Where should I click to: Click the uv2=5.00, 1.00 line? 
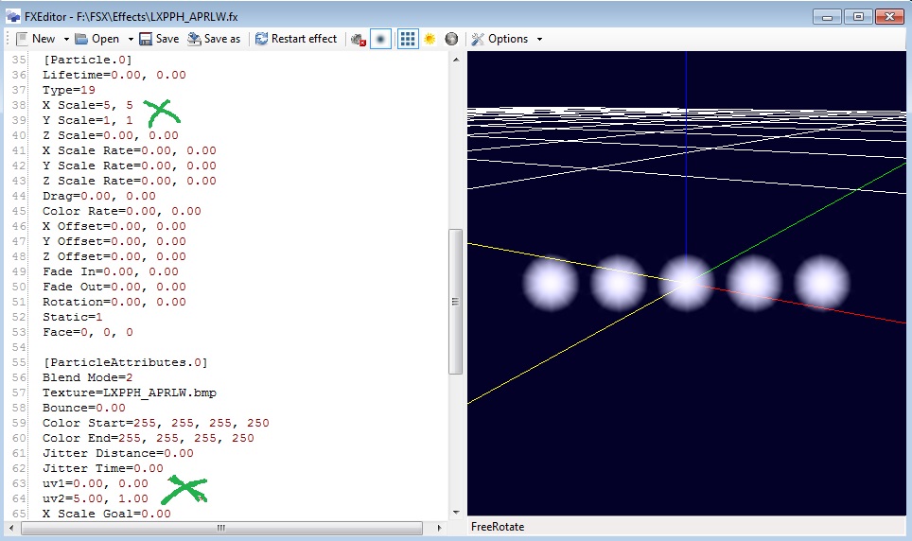96,498
